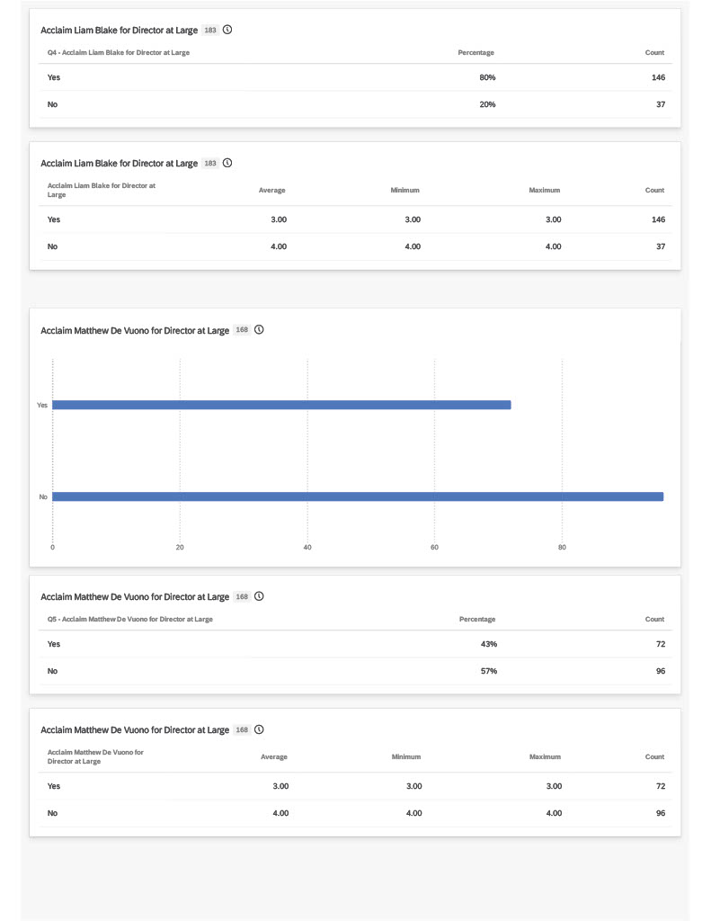This screenshot has height=921, width=711.
Task: Click clock icon in Q5 De Vuono percentage card
Action: 259,596
